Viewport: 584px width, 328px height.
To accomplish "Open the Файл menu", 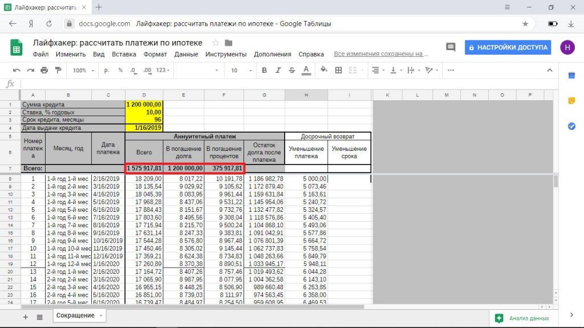I will point(40,54).
